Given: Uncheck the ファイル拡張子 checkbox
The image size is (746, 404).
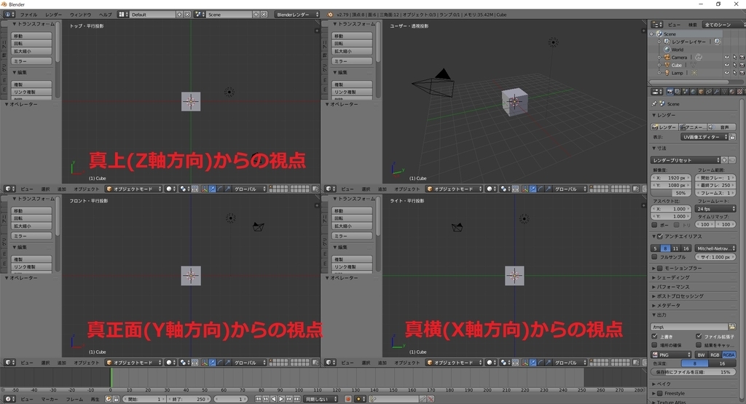Looking at the screenshot, I should [699, 336].
